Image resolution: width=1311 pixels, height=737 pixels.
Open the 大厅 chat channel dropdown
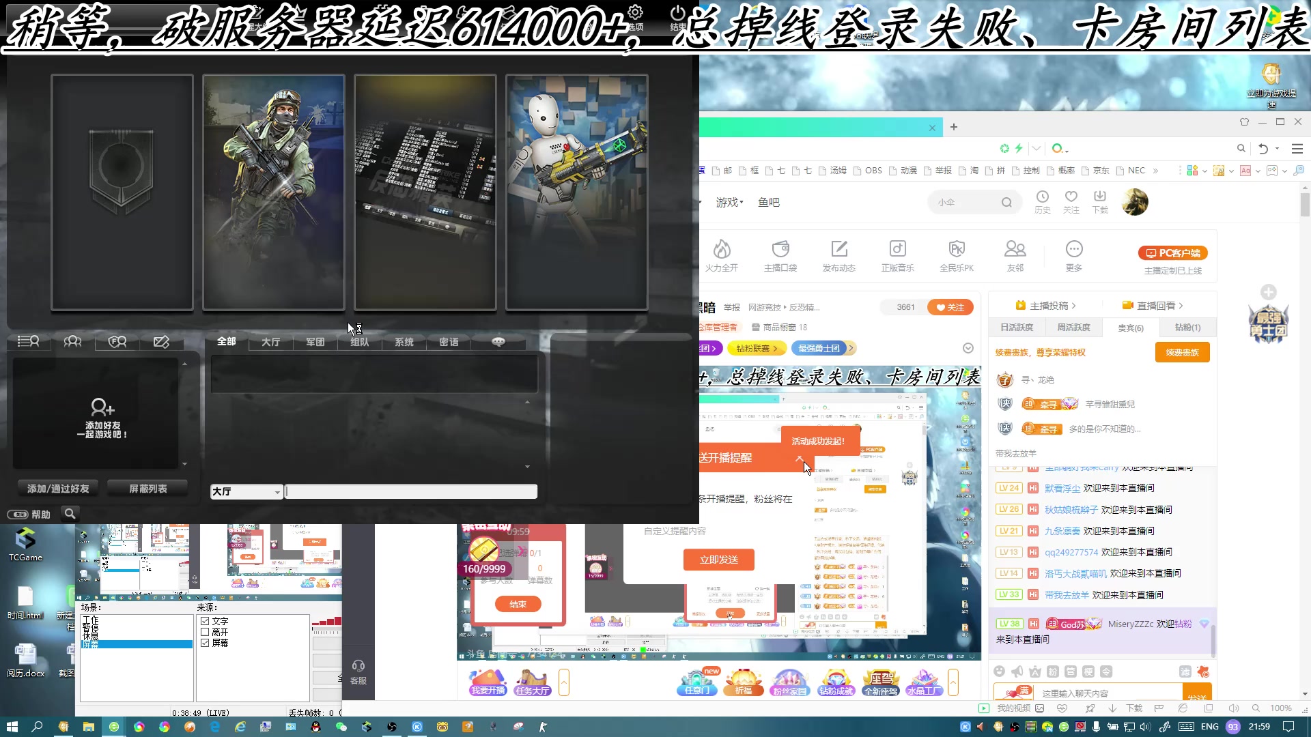[x=246, y=491]
